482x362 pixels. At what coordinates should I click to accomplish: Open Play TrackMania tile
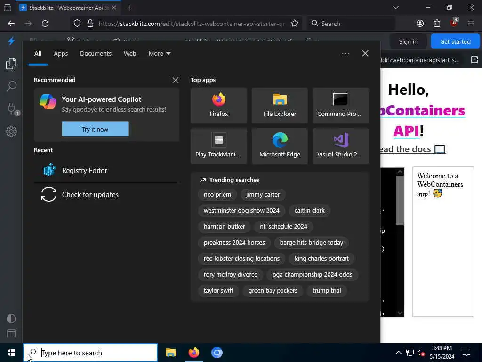pyautogui.click(x=218, y=146)
